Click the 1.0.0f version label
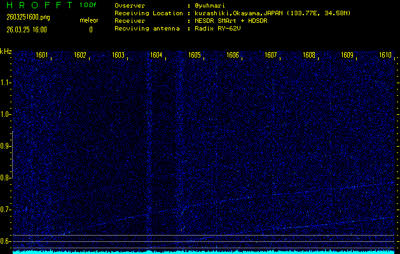The width and height of the screenshot is (400, 254). [x=89, y=5]
